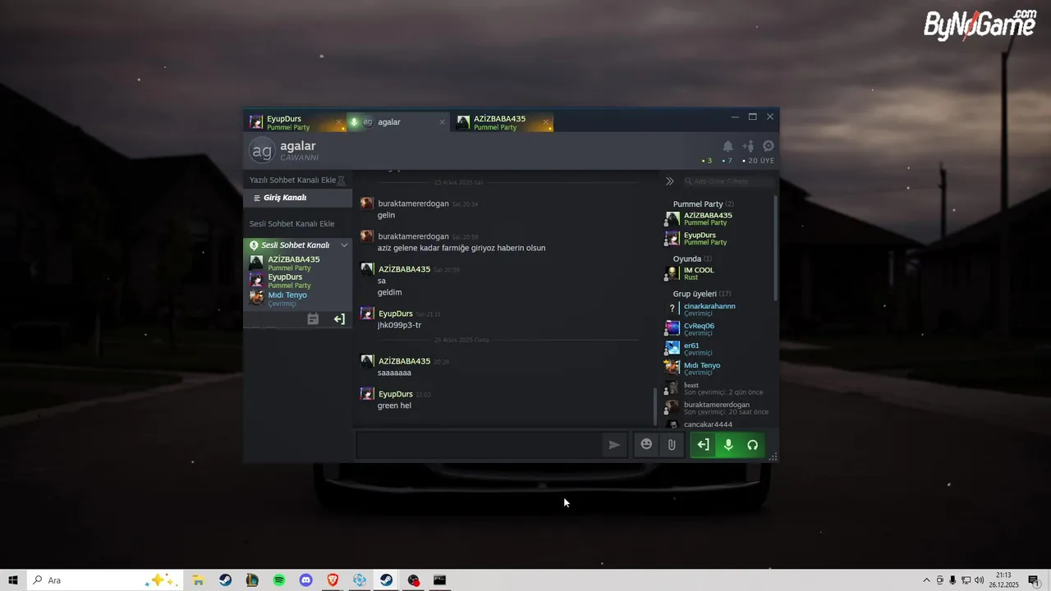The width and height of the screenshot is (1051, 591).
Task: Select Mıdı Tenyo in voice channel list
Action: click(x=287, y=299)
